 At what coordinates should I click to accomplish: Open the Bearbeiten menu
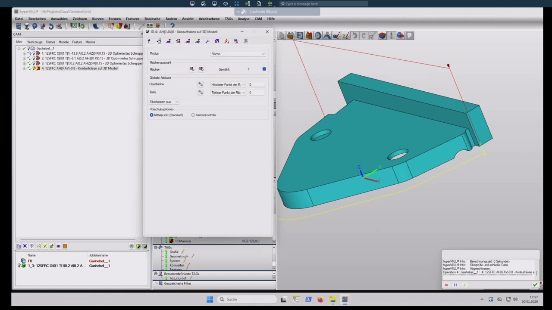[37, 19]
